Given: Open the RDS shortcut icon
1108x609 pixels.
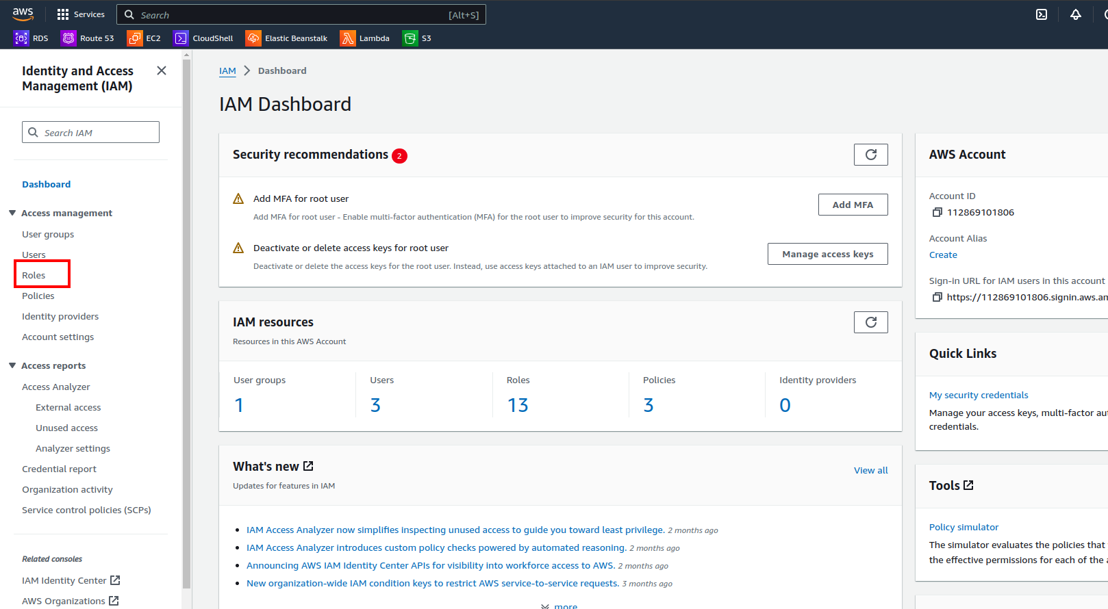Looking at the screenshot, I should coord(21,38).
